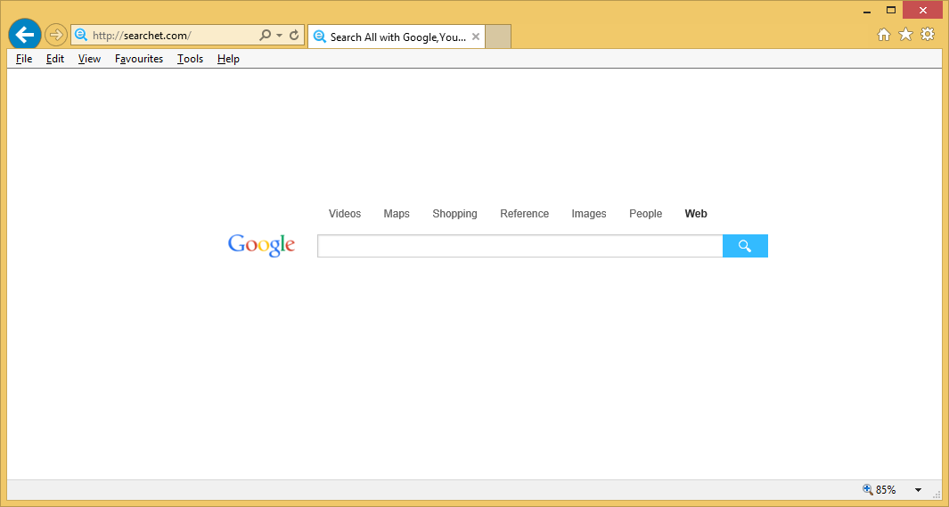
Task: Go to the browser home page icon
Action: point(884,35)
